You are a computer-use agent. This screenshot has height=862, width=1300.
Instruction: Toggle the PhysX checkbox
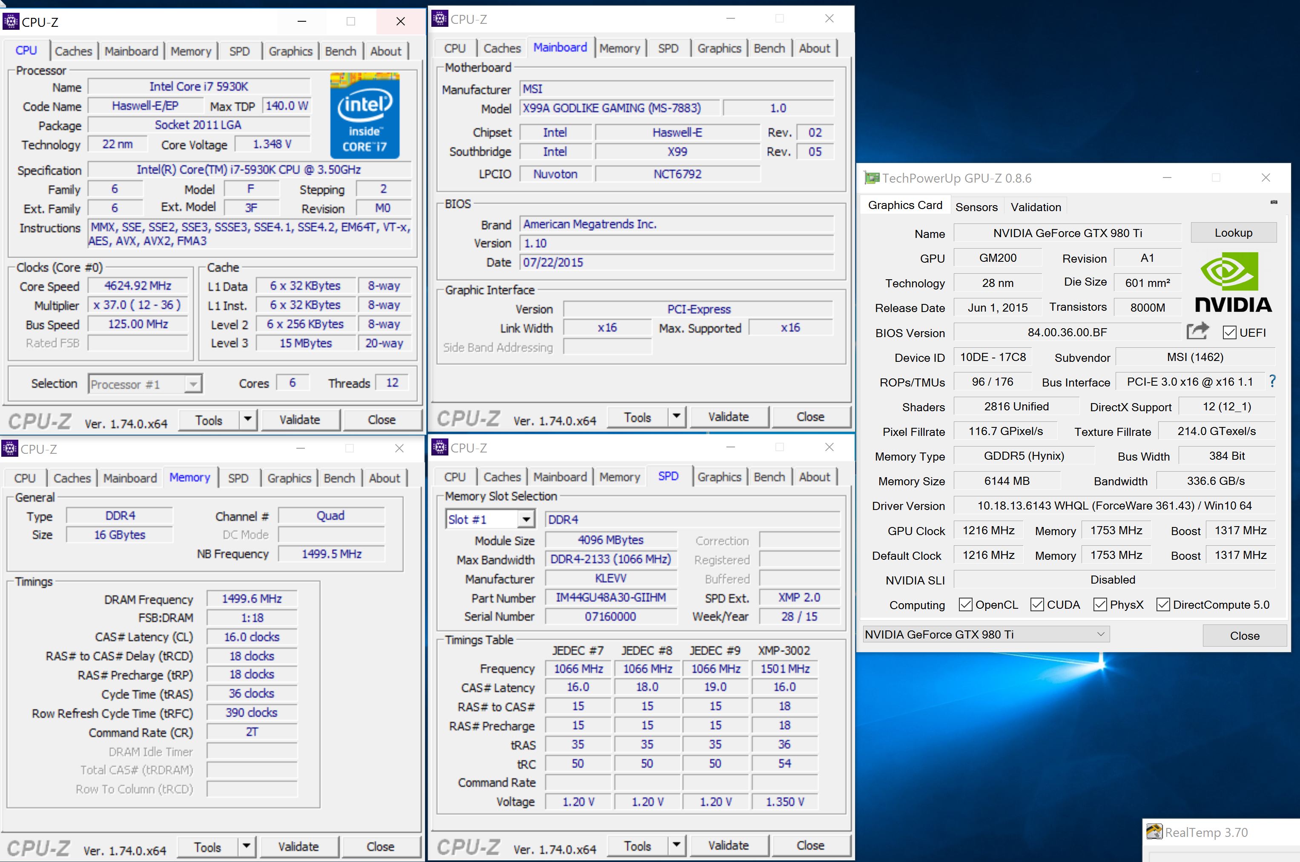pos(1100,604)
